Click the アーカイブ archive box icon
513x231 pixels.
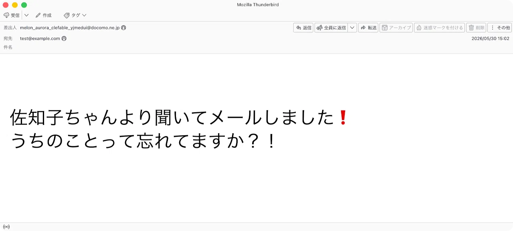[385, 28]
